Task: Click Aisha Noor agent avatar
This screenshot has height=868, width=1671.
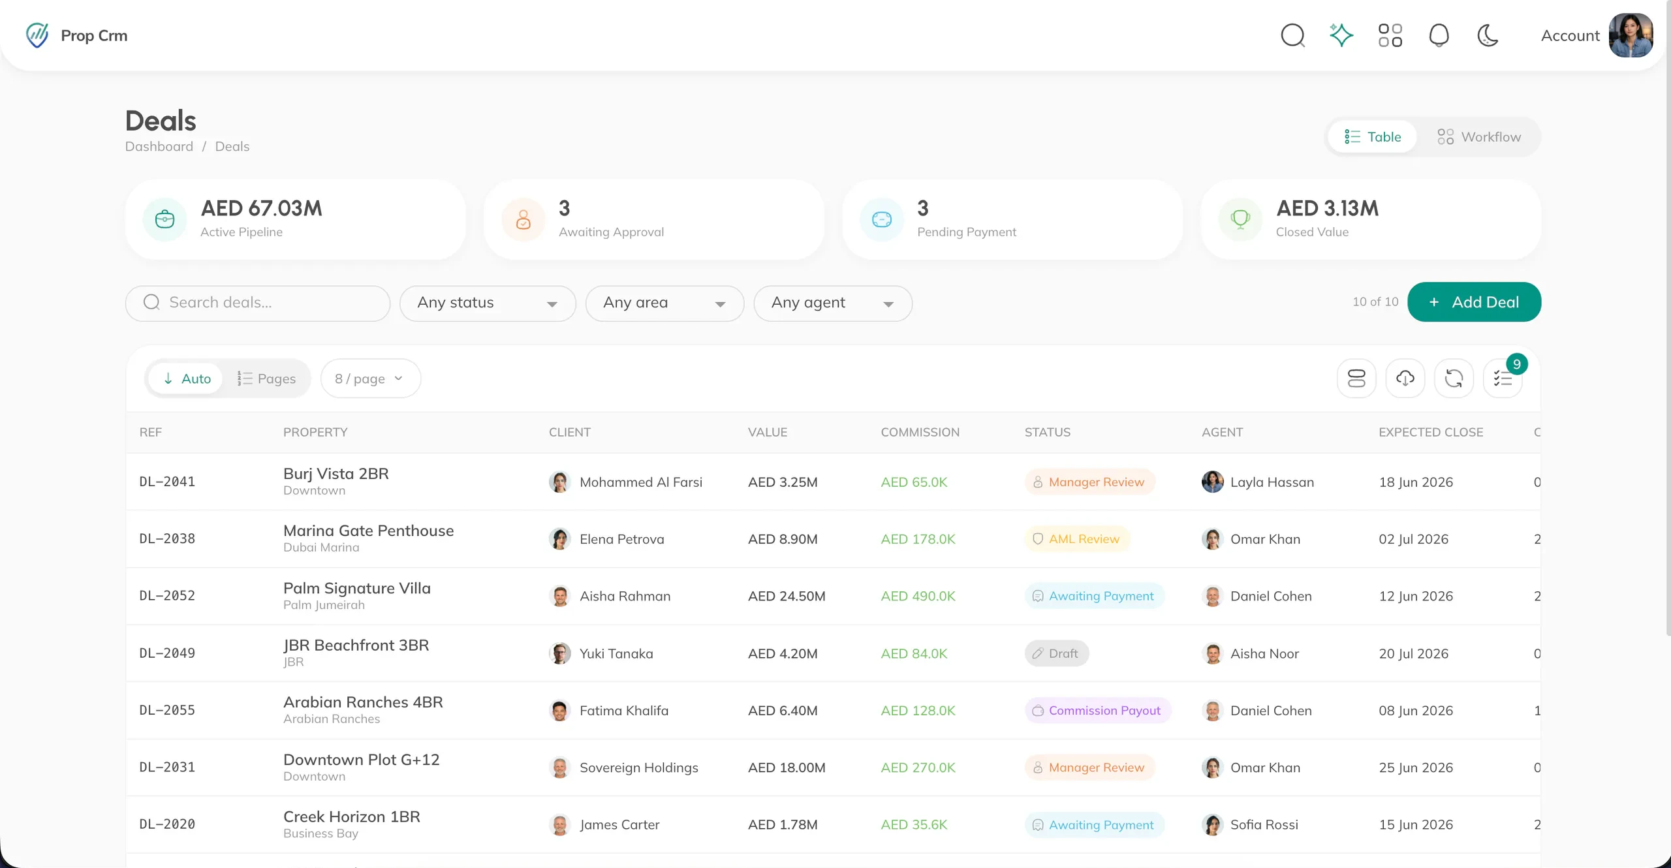Action: (1212, 653)
